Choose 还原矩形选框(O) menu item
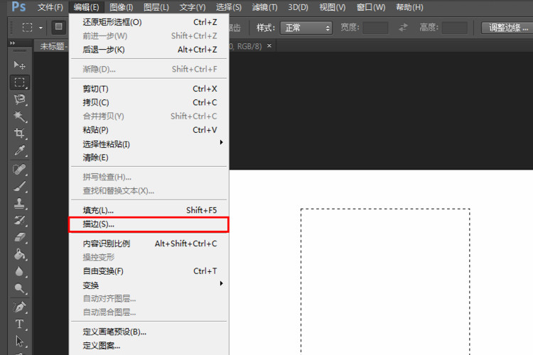Viewport: 533px width, 355px height. coord(149,22)
